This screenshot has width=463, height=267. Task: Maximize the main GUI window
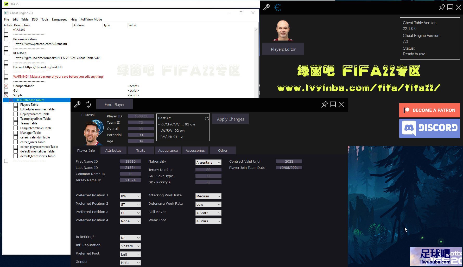[x=450, y=7]
